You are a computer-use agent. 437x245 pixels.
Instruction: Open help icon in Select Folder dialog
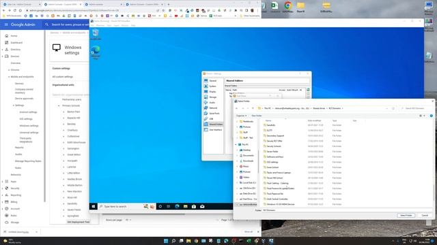pos(431,116)
